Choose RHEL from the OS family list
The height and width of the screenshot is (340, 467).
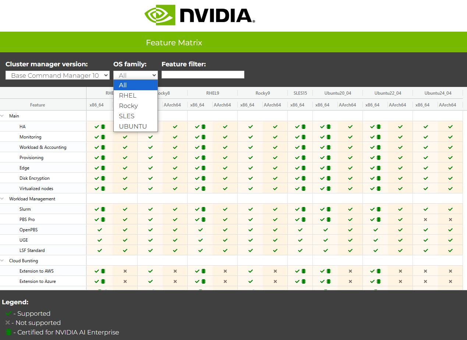tap(135, 95)
